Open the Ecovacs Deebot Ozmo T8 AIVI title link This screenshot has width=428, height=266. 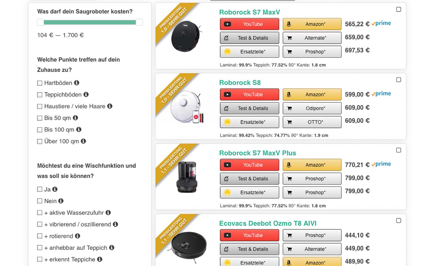(x=268, y=223)
